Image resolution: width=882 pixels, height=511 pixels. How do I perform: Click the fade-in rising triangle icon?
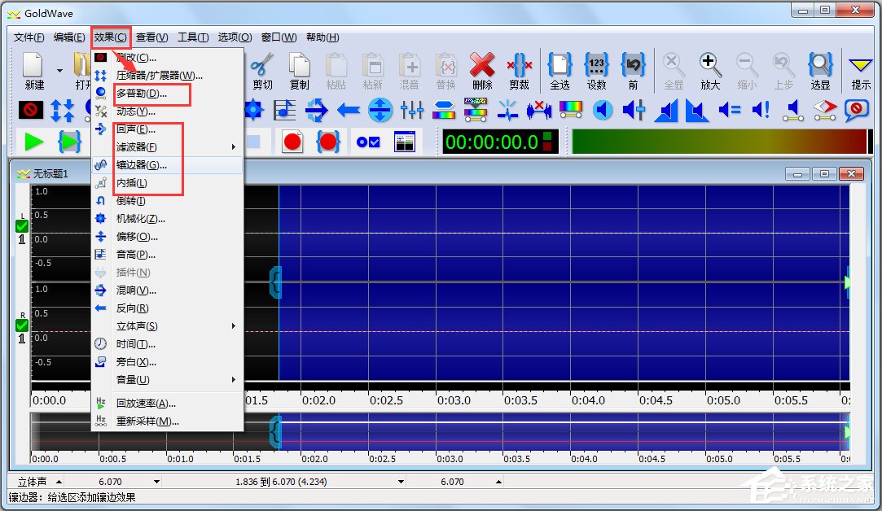coord(666,110)
